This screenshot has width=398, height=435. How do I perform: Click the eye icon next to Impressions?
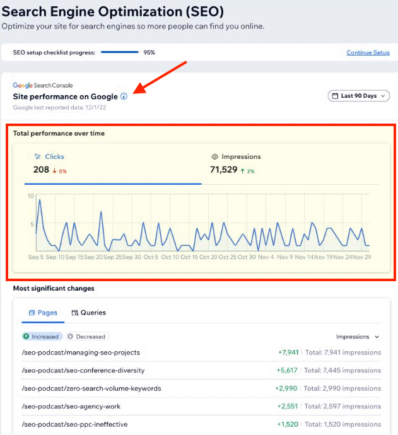click(214, 157)
